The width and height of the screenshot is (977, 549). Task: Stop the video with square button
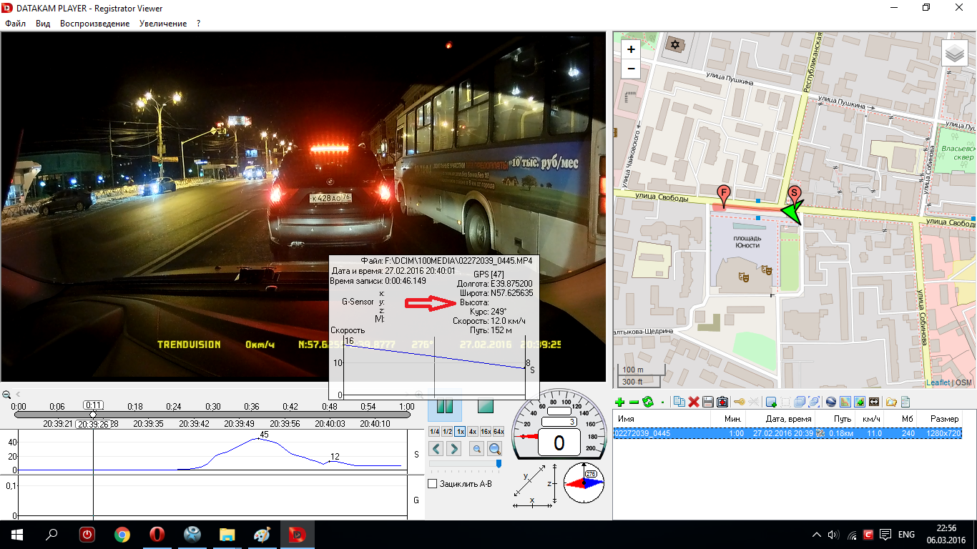pyautogui.click(x=486, y=406)
